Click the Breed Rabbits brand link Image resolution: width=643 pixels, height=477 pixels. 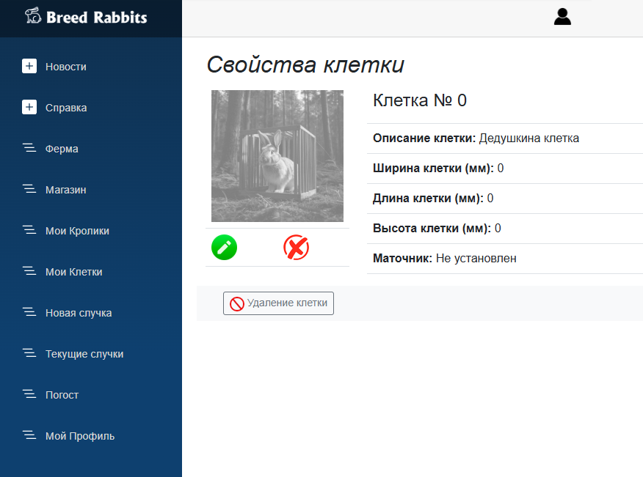point(96,17)
